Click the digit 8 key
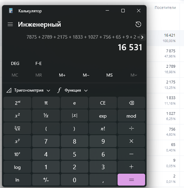 coord(74,141)
